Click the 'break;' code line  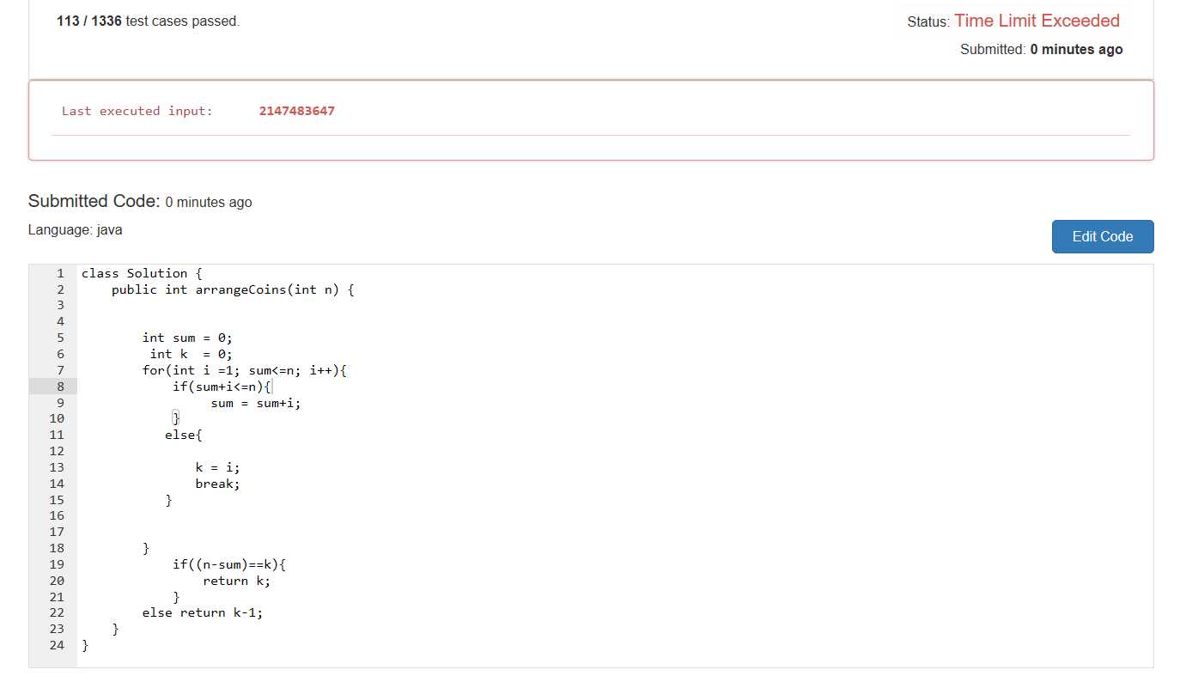[x=218, y=484]
